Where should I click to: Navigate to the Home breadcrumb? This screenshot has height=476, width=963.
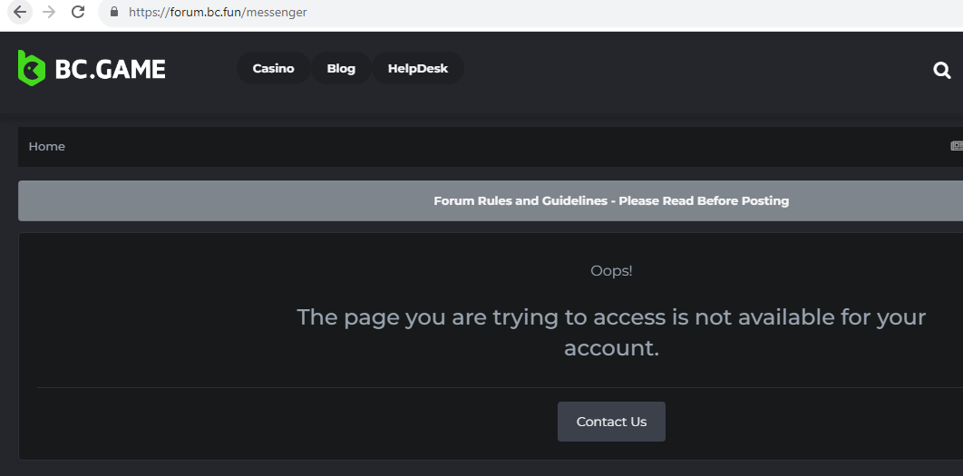click(x=47, y=147)
